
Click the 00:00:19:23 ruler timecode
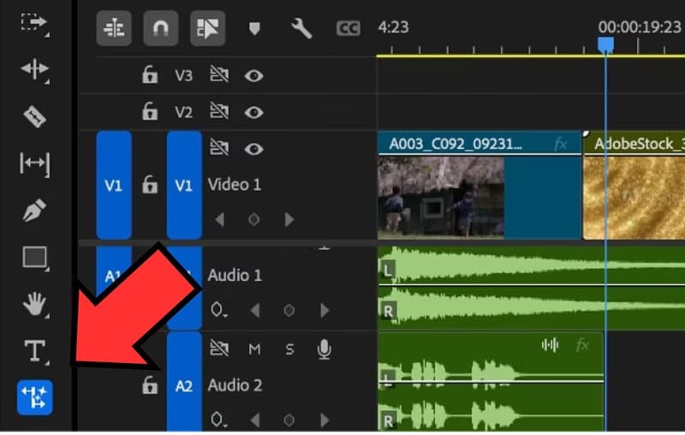pos(639,27)
